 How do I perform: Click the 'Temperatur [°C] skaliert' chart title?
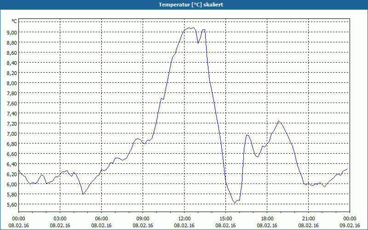click(x=191, y=5)
